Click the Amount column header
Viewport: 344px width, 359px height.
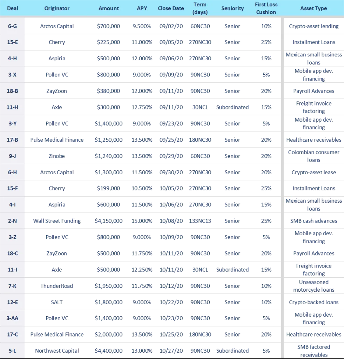coord(109,8)
